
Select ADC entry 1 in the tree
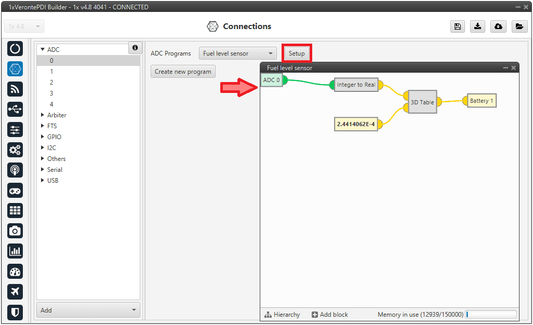(x=88, y=71)
